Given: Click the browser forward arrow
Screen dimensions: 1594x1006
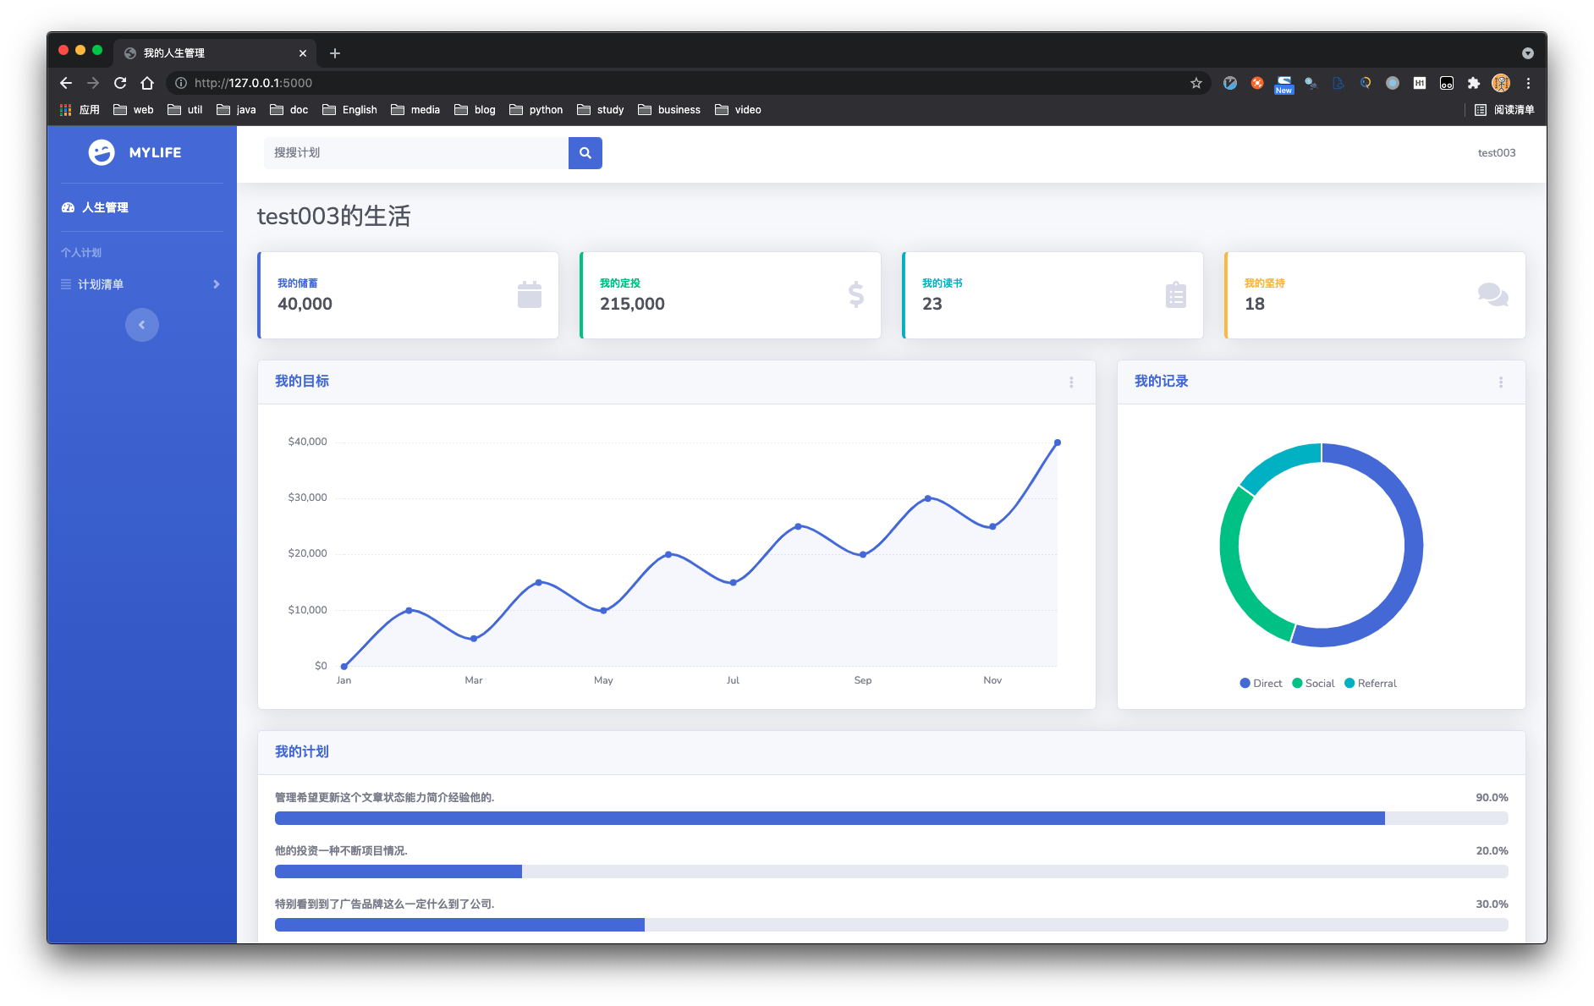Looking at the screenshot, I should click(x=93, y=83).
